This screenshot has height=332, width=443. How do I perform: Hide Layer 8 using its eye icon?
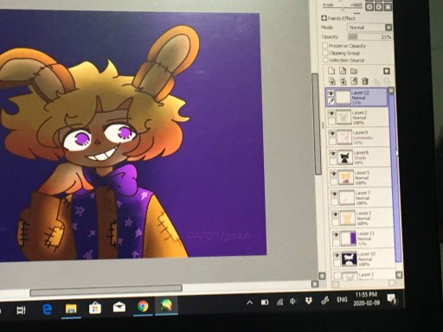coord(332,153)
